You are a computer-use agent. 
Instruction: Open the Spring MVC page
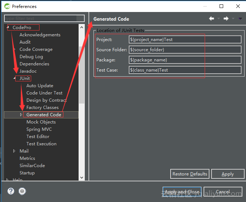point(39,129)
